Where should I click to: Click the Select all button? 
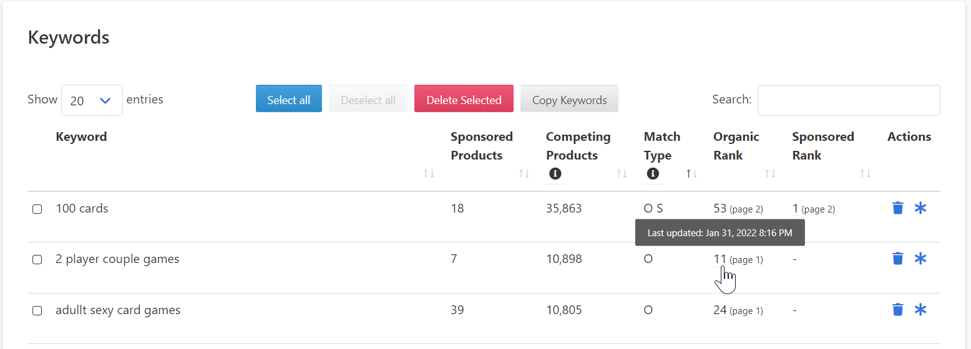[289, 98]
